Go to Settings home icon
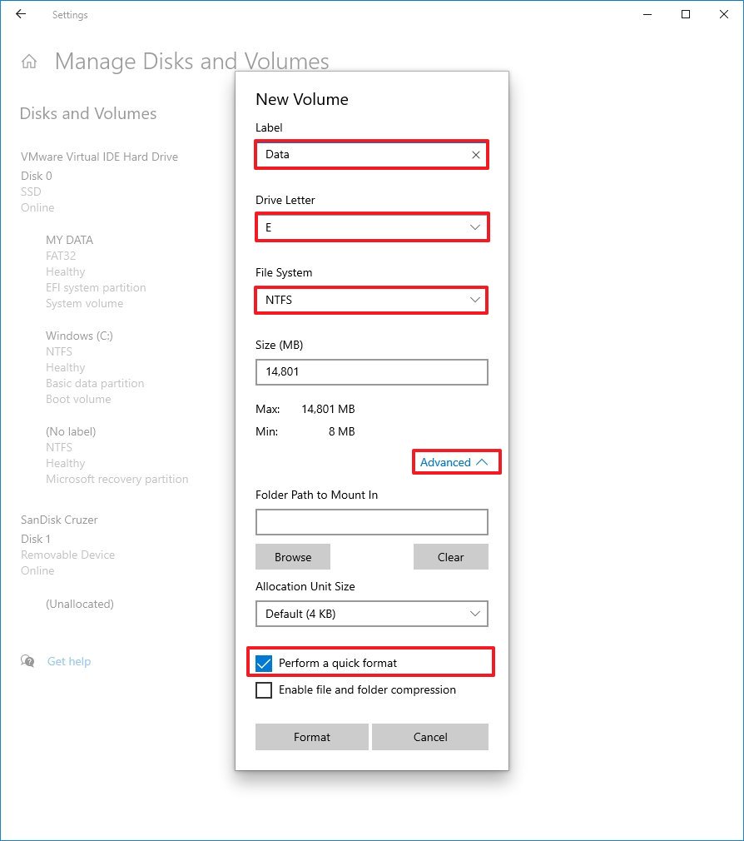Image resolution: width=744 pixels, height=841 pixels. click(x=29, y=62)
